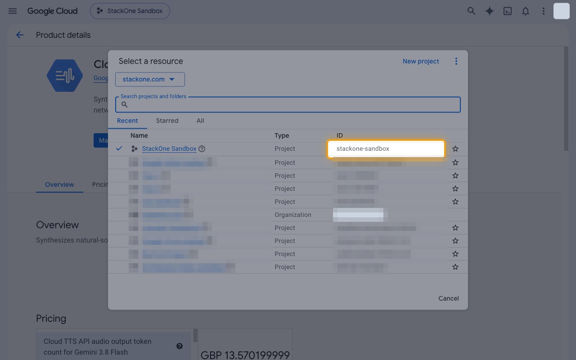
Task: Click the ID column header
Action: click(x=340, y=135)
